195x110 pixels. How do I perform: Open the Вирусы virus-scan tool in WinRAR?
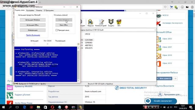[90, 23]
